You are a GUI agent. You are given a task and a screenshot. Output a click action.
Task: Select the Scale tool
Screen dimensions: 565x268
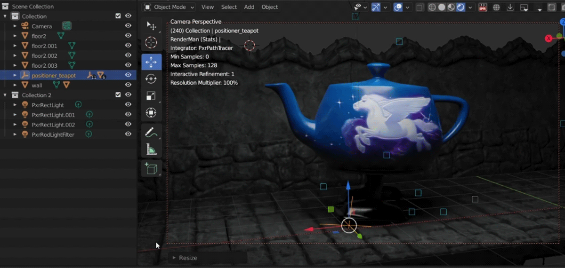(151, 96)
